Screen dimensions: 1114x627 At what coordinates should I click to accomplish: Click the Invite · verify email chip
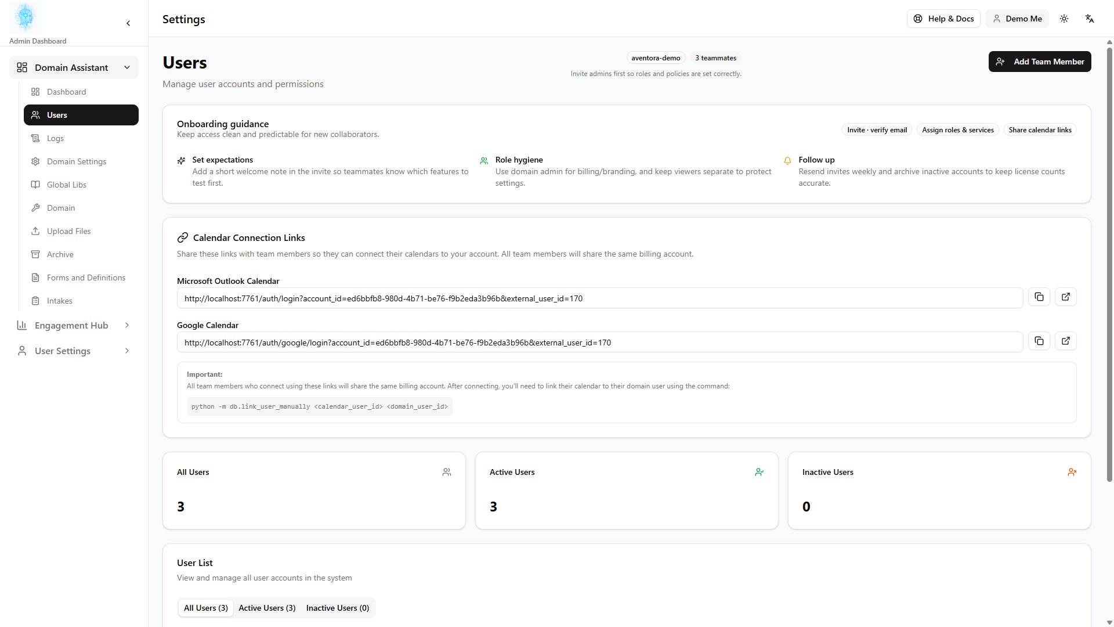click(x=877, y=130)
